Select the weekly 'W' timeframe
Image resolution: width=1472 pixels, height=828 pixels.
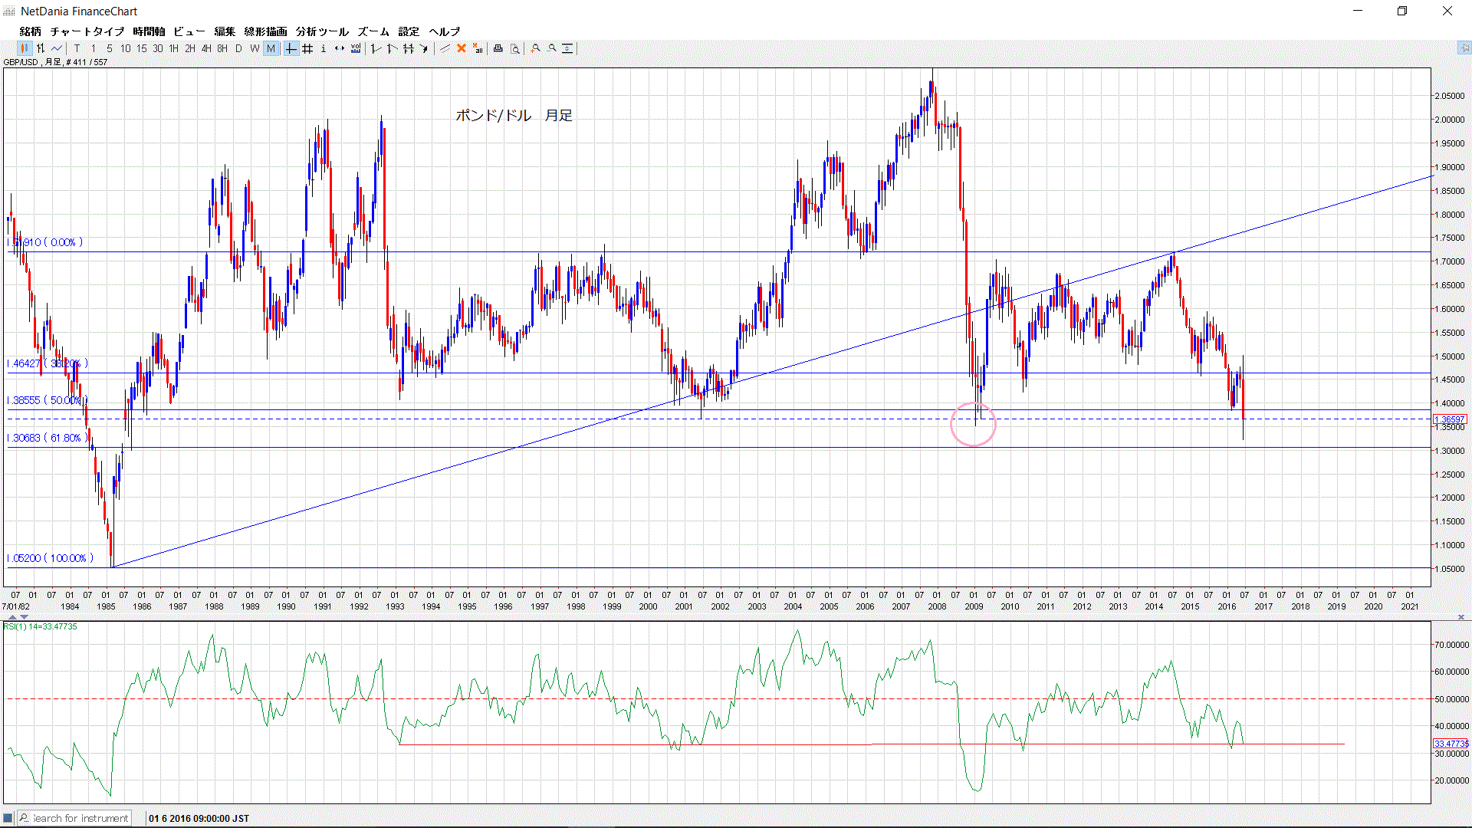[x=255, y=48]
